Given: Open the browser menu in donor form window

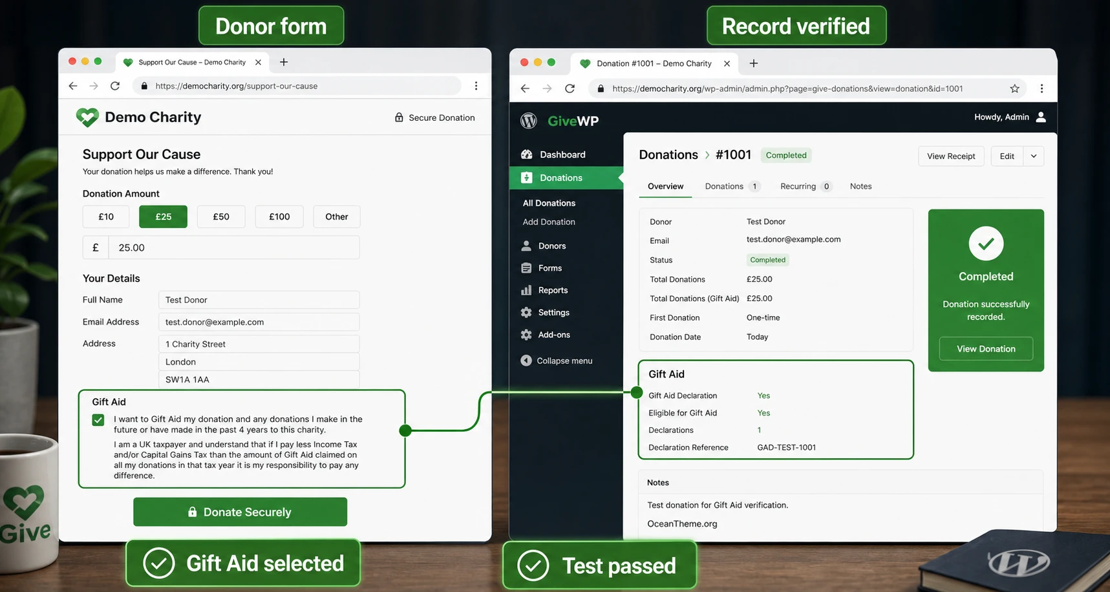Looking at the screenshot, I should click(x=476, y=86).
